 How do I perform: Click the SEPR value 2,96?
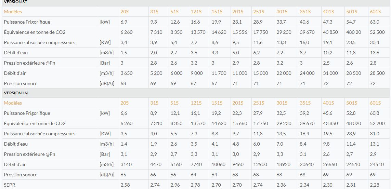(x=174, y=185)
